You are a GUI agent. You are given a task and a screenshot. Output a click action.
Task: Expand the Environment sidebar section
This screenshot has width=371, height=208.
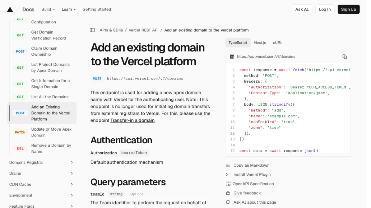click(x=41, y=195)
